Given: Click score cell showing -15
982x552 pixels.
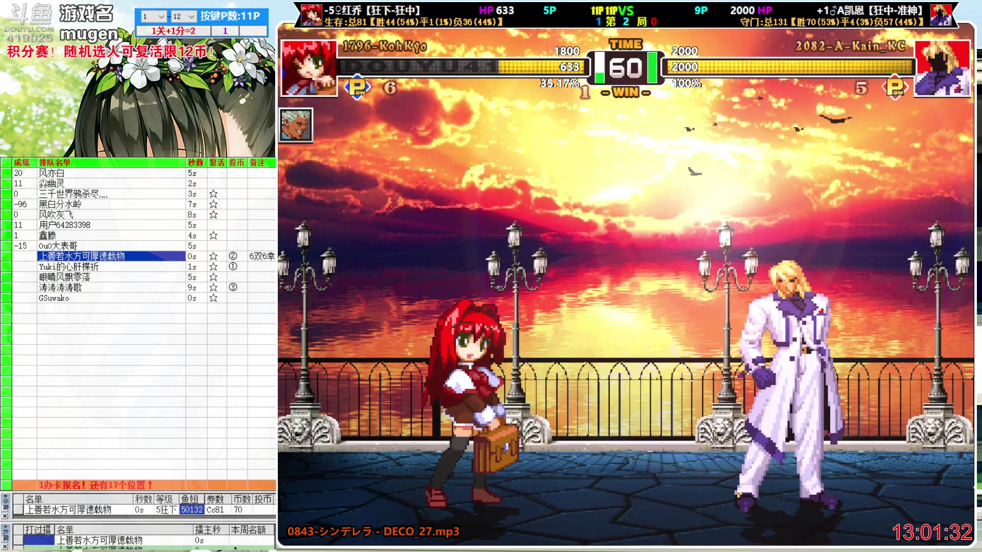Looking at the screenshot, I should [24, 246].
